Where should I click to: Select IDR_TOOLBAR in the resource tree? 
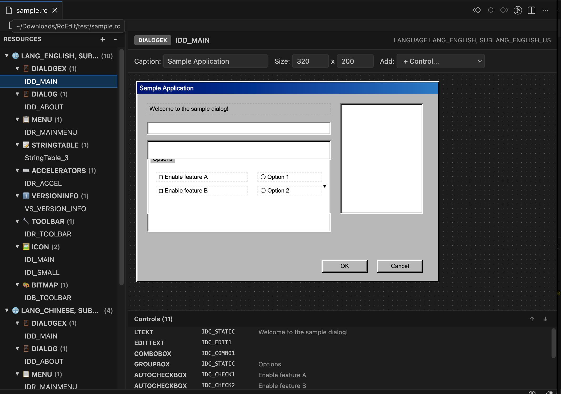click(x=48, y=234)
